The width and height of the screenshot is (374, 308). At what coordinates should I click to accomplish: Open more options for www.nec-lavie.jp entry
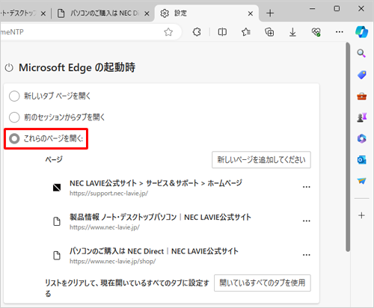306,221
